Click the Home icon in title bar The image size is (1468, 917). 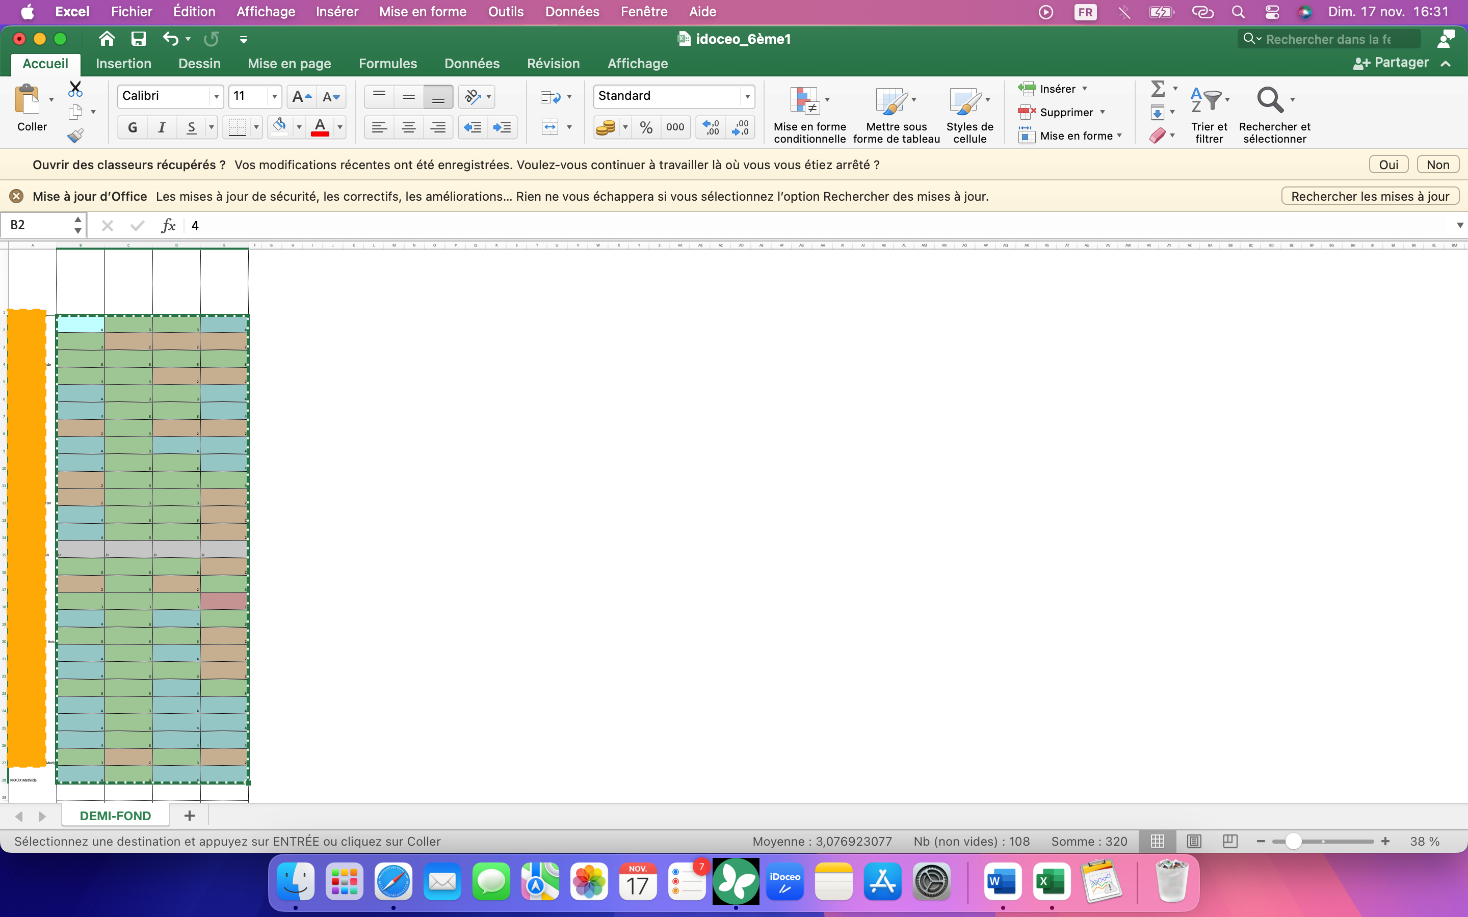point(107,39)
